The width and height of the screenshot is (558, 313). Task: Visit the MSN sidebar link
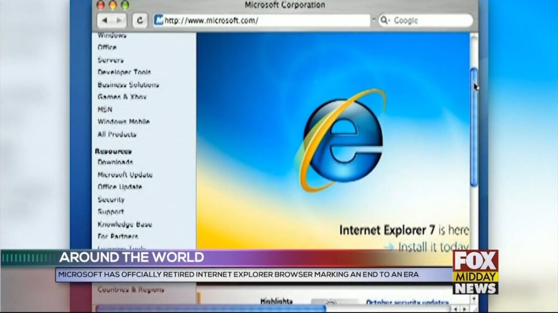tap(105, 109)
